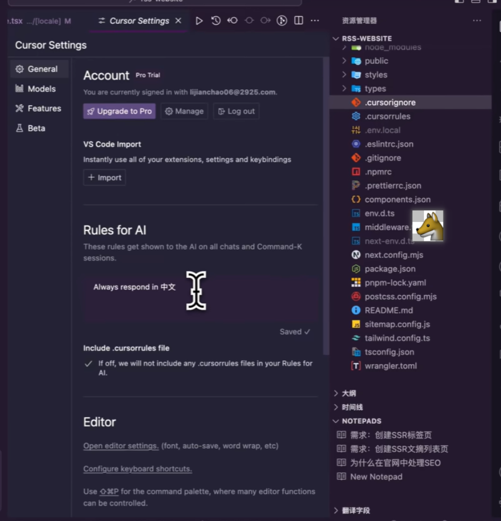This screenshot has height=521, width=501.
Task: Click the split editor icon
Action: [298, 20]
